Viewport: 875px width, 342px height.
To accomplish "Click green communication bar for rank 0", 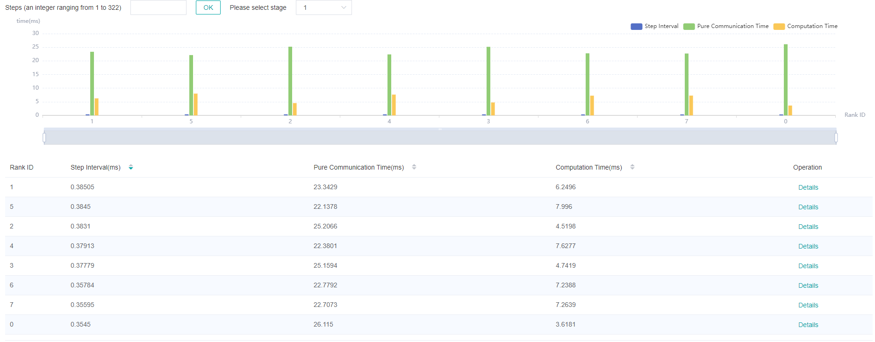I will click(x=786, y=79).
